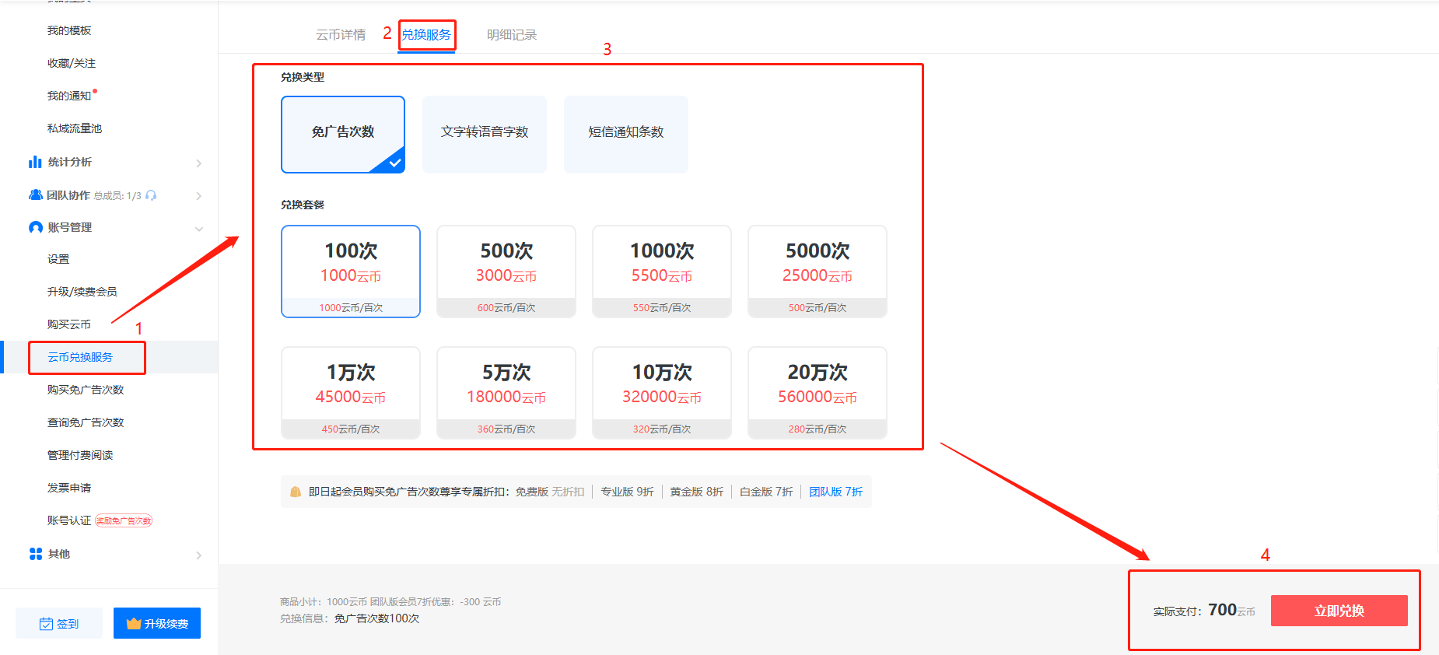The width and height of the screenshot is (1439, 655).
Task: Collapse the 账号管理 section arrow
Action: [199, 228]
